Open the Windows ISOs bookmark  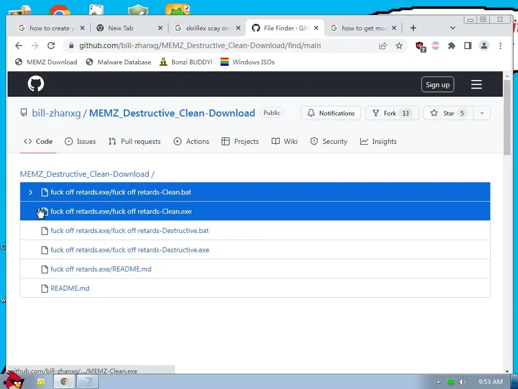[x=247, y=62]
